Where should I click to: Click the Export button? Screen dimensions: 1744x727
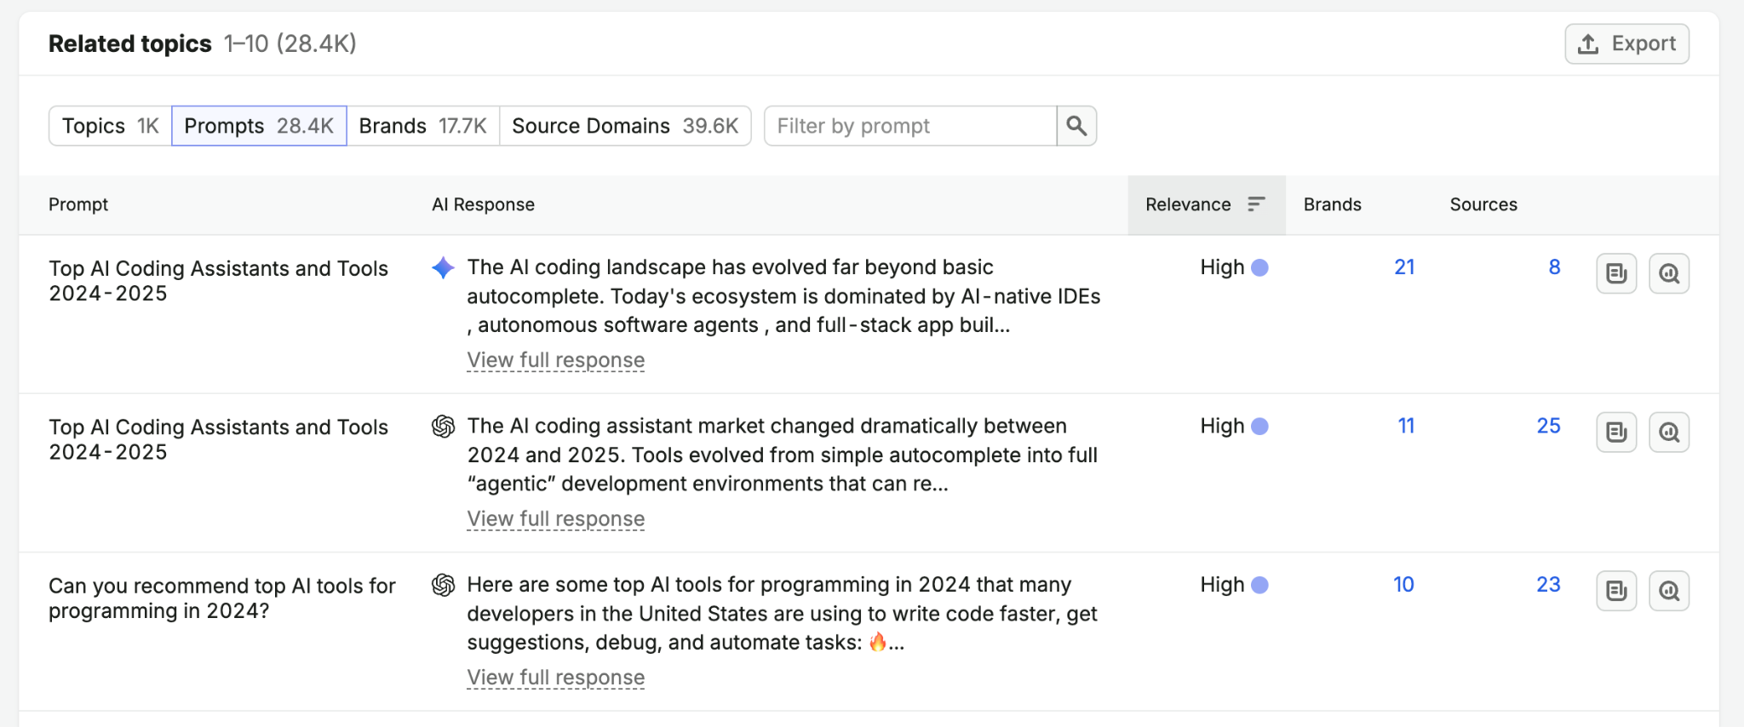coord(1626,43)
